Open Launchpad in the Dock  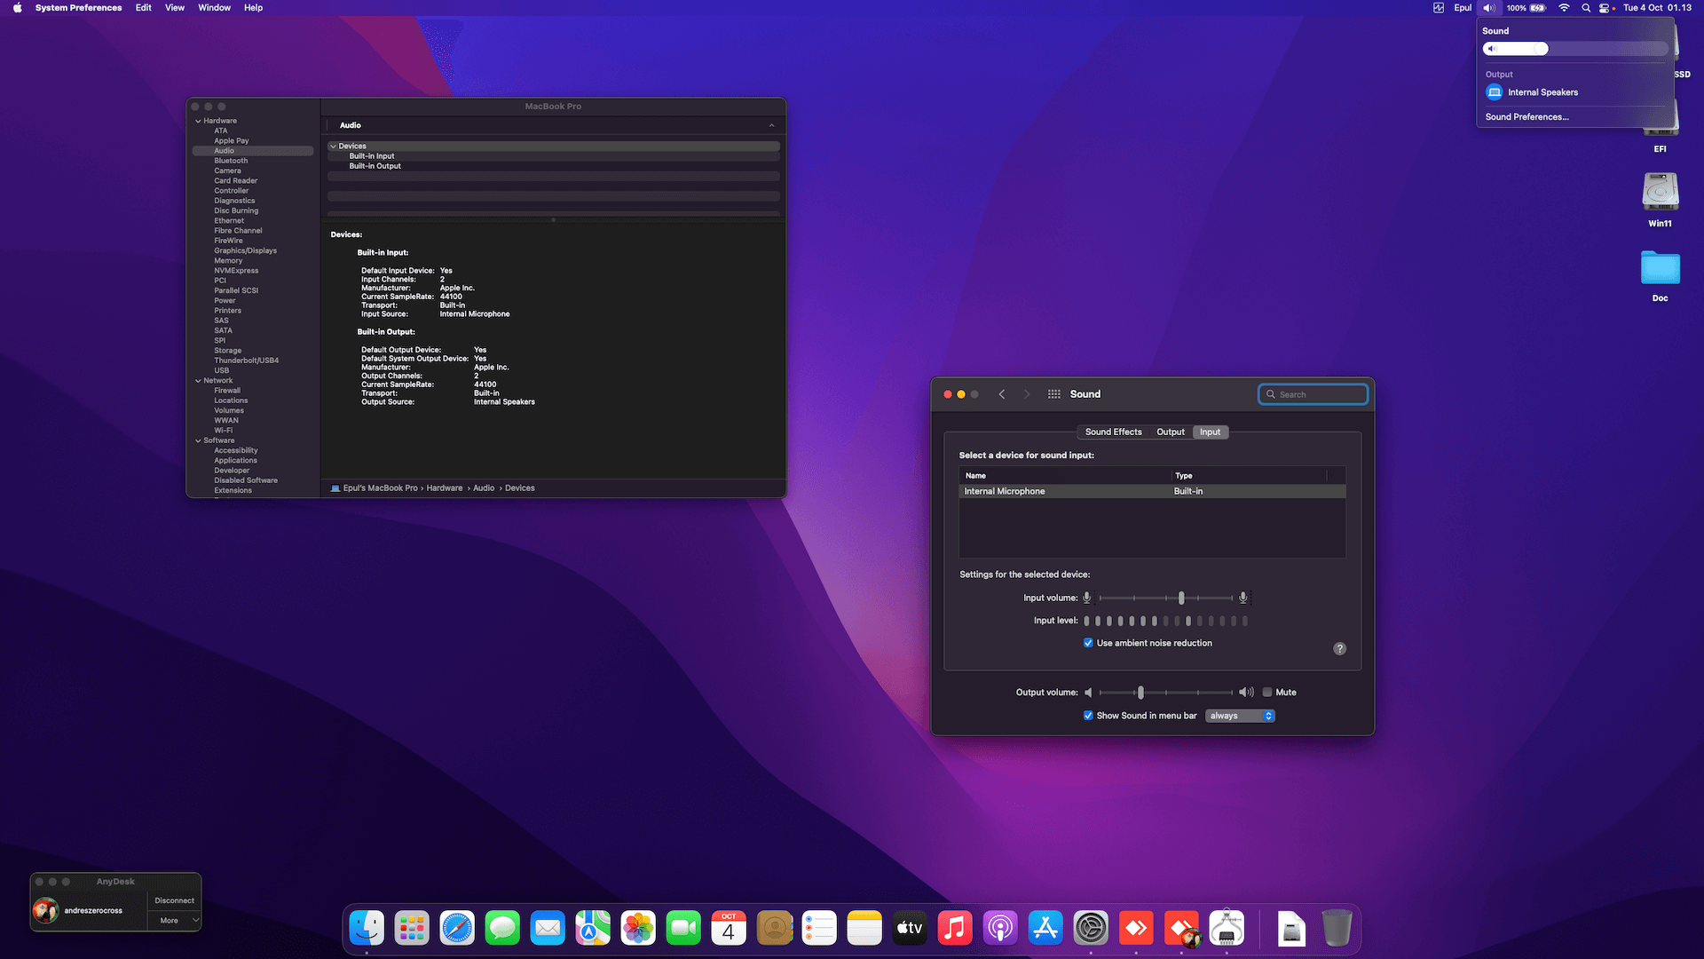coord(412,928)
